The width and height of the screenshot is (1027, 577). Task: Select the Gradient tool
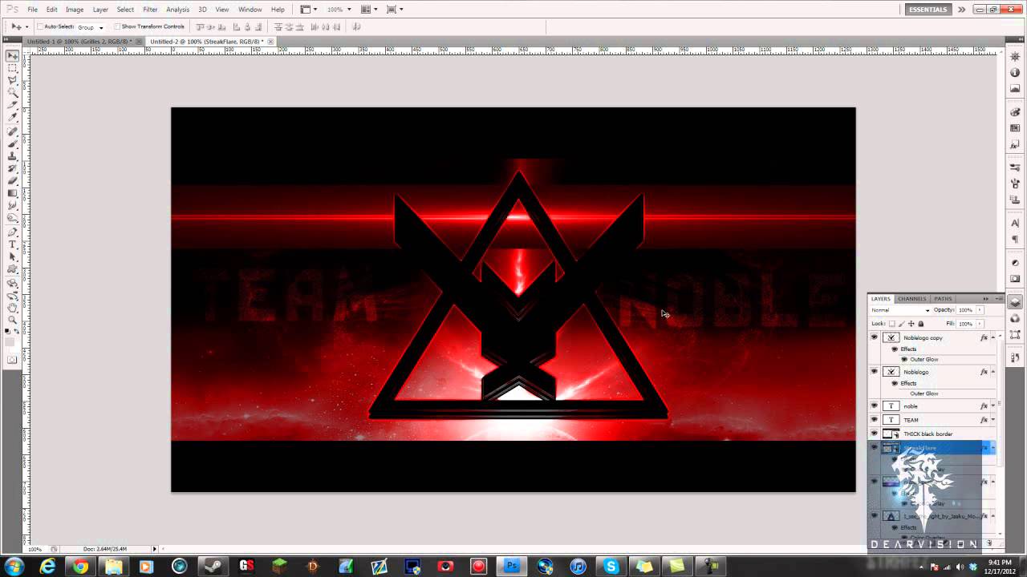point(12,193)
